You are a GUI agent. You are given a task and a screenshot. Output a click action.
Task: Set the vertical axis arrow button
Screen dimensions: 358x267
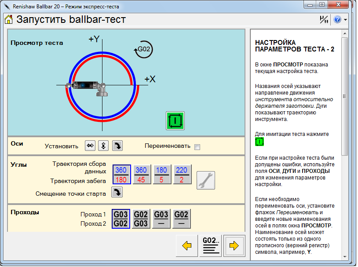[103, 146]
